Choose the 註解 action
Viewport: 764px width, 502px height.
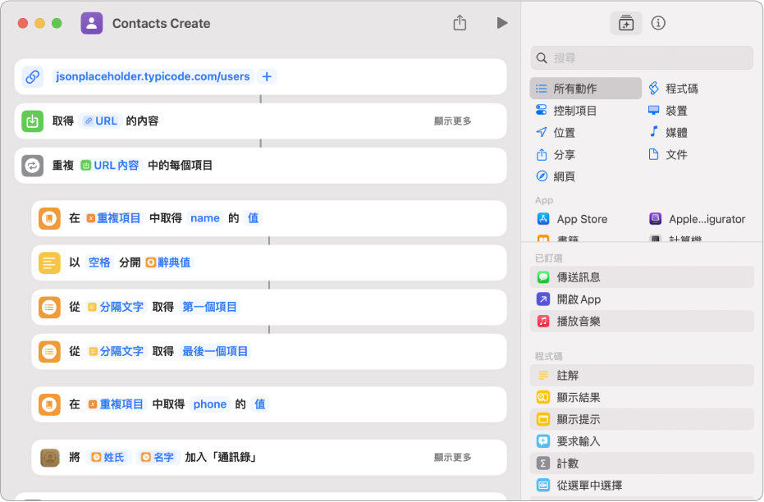(642, 376)
